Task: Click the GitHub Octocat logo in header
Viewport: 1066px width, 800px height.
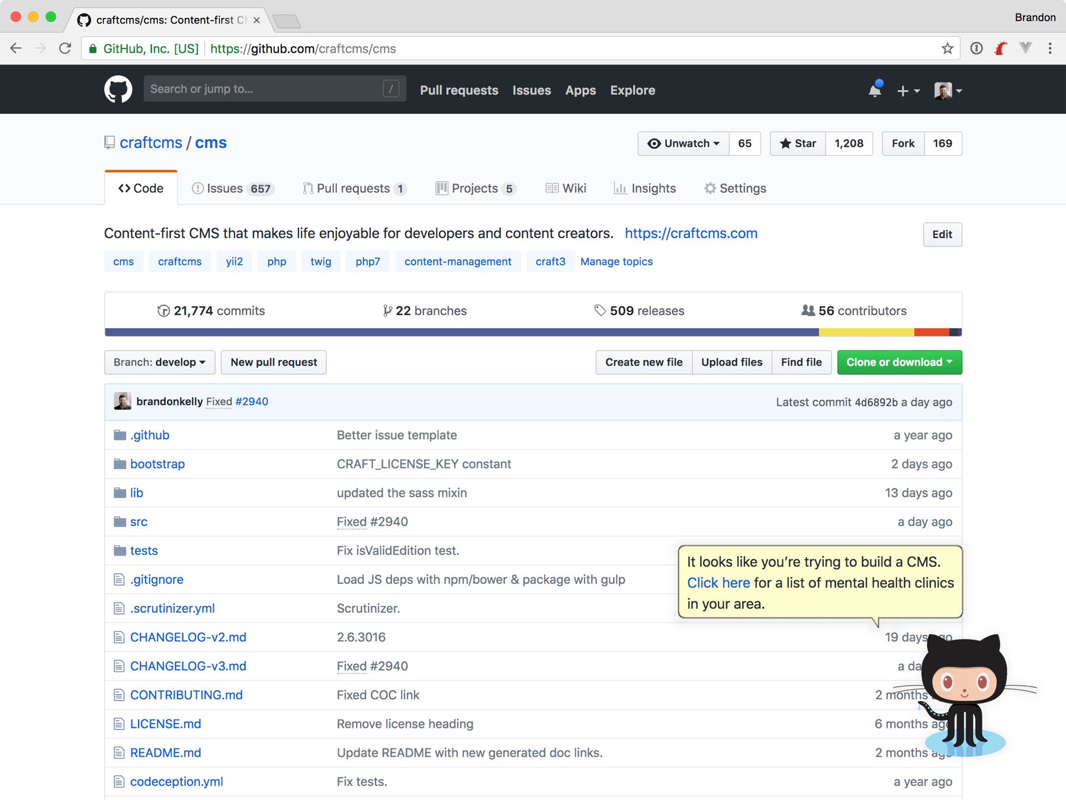Action: pos(118,89)
